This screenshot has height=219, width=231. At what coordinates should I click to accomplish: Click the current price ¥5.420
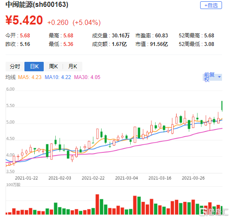tap(24, 20)
